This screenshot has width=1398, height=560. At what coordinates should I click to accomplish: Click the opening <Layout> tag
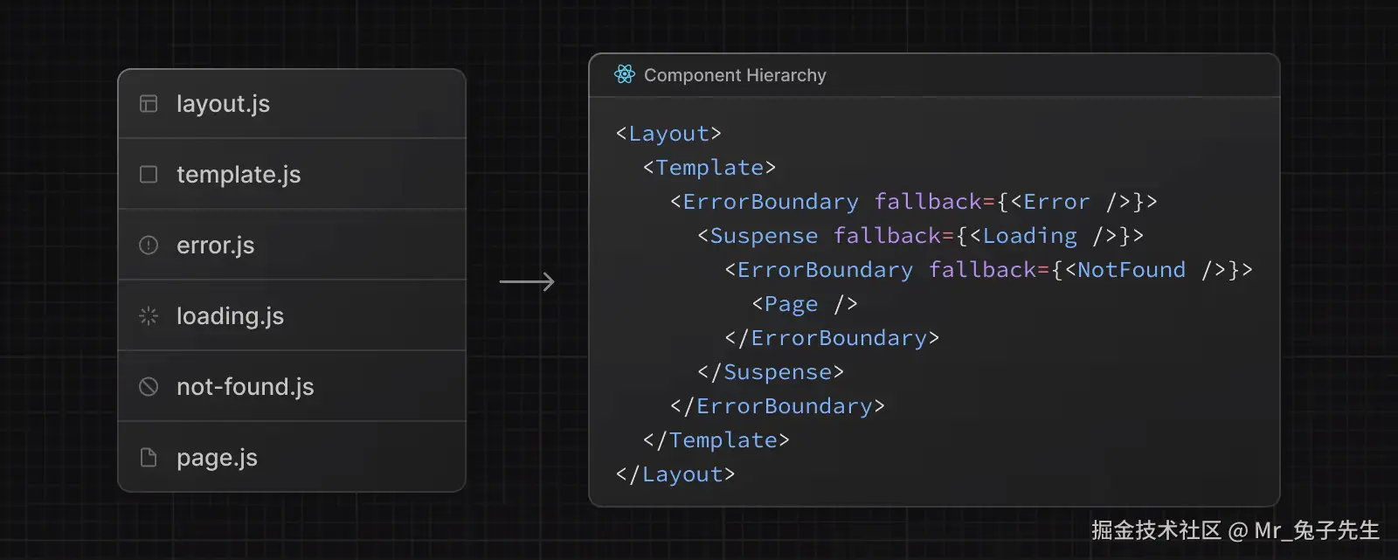point(668,134)
